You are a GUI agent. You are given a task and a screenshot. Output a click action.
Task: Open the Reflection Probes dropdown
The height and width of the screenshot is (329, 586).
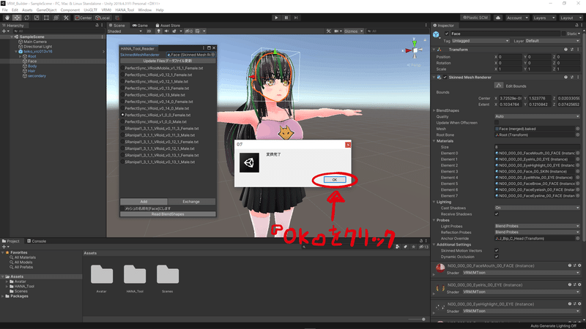pyautogui.click(x=538, y=232)
